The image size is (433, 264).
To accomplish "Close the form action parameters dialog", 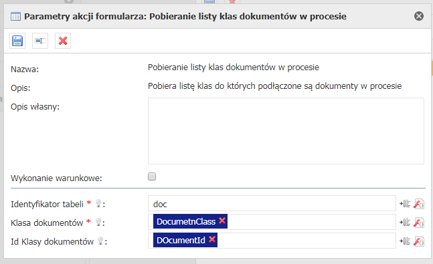I will tap(419, 16).
